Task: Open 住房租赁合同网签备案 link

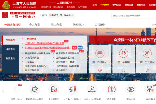Action: tap(67, 53)
